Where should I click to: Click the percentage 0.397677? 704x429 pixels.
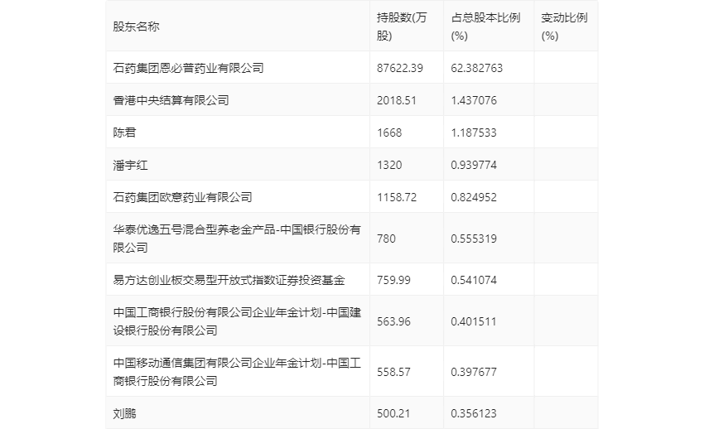pos(474,372)
